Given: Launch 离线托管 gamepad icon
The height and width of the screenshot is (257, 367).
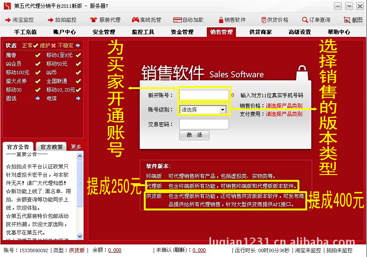Looking at the screenshot, I should 135,20.
